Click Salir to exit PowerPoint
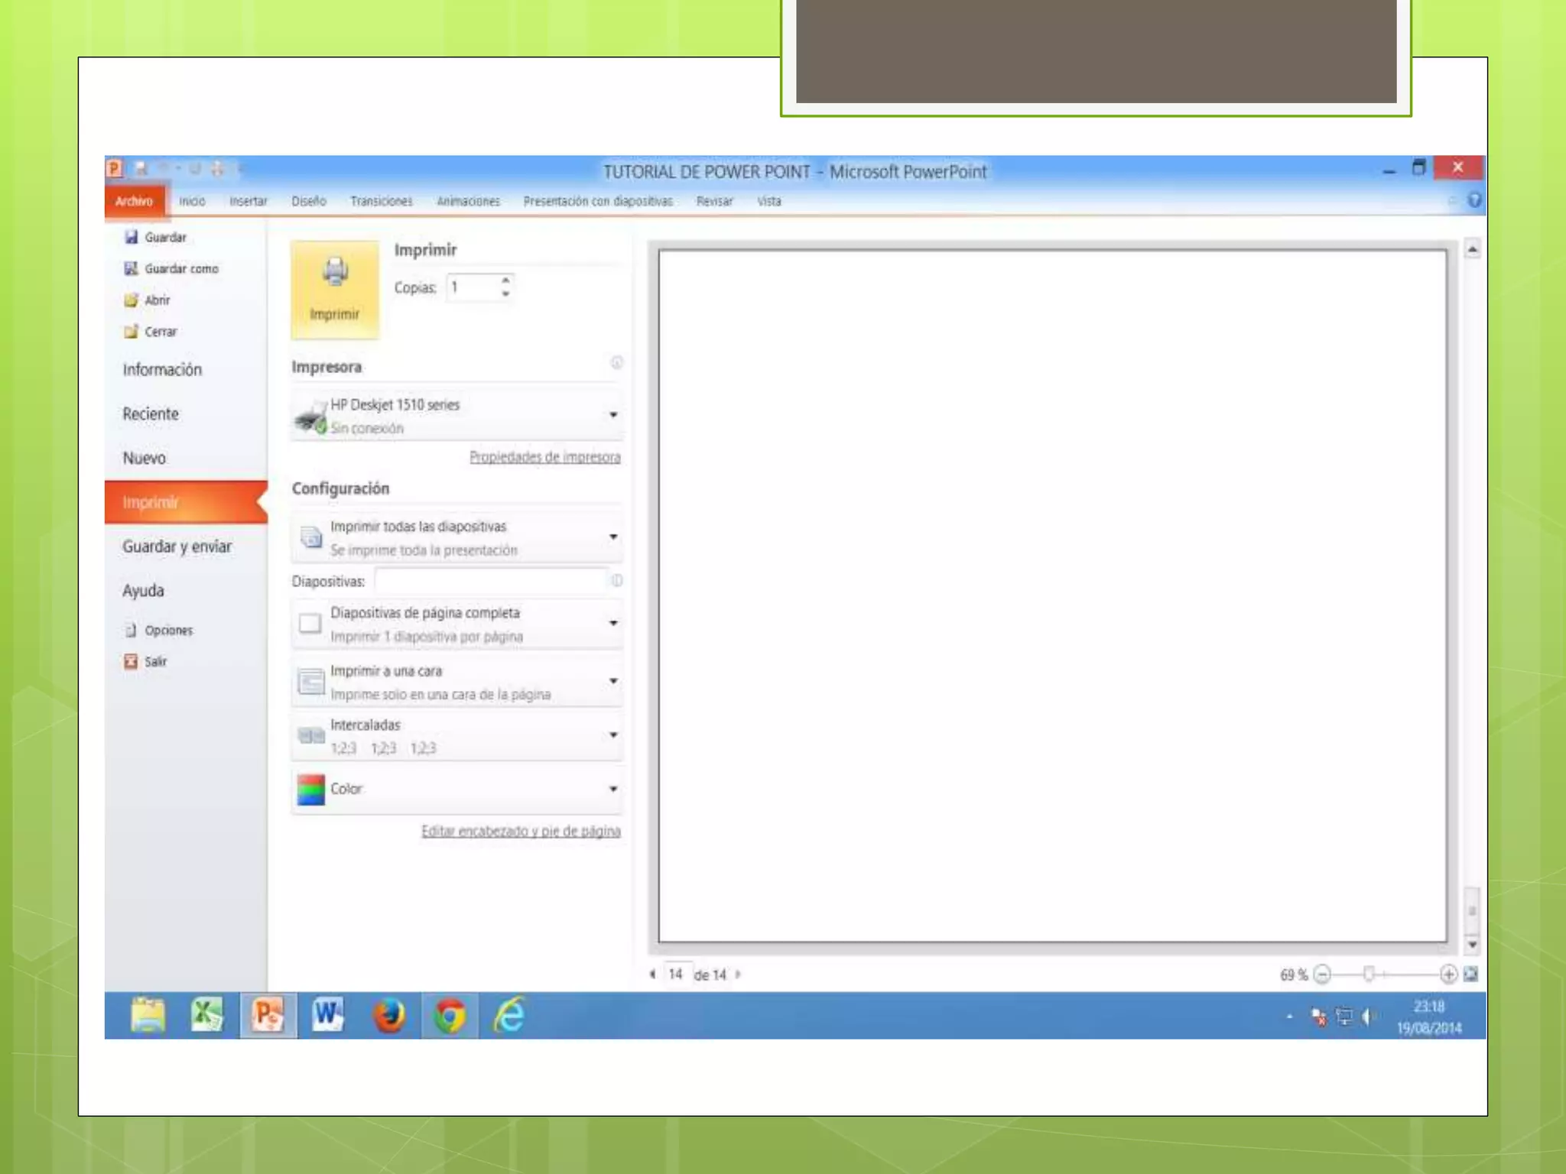The width and height of the screenshot is (1566, 1174). pyautogui.click(x=154, y=661)
